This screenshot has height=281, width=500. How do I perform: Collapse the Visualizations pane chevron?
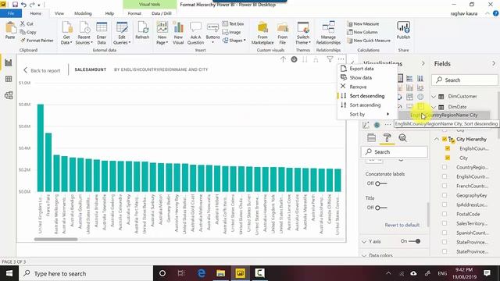[x=423, y=63]
